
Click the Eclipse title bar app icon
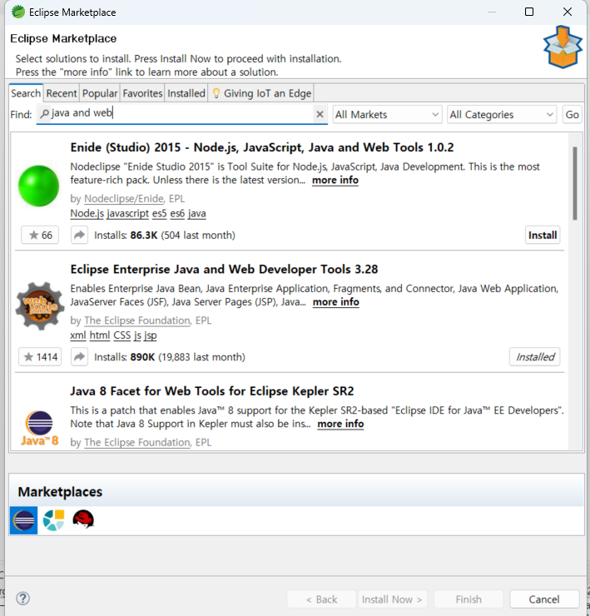point(18,12)
